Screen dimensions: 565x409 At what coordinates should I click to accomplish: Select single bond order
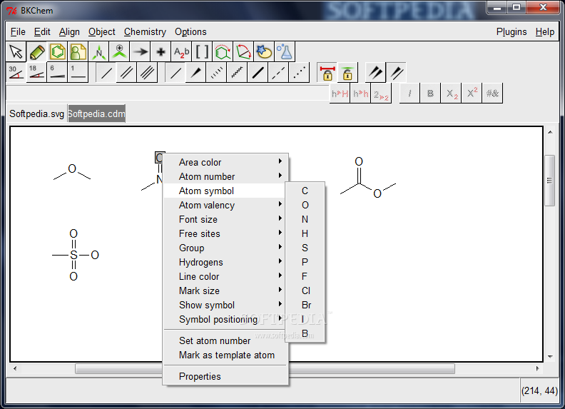coord(106,73)
